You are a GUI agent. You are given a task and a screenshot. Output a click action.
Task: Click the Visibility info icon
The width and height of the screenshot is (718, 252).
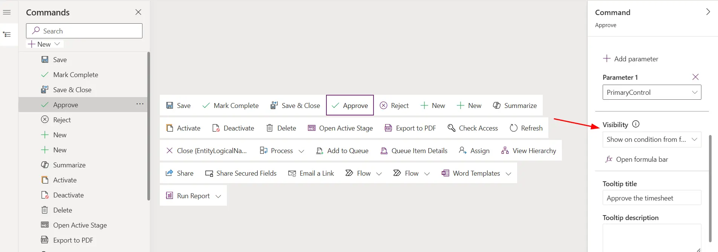click(636, 124)
